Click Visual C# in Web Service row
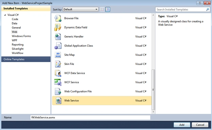This screenshot has height=130, width=212. (141, 100)
